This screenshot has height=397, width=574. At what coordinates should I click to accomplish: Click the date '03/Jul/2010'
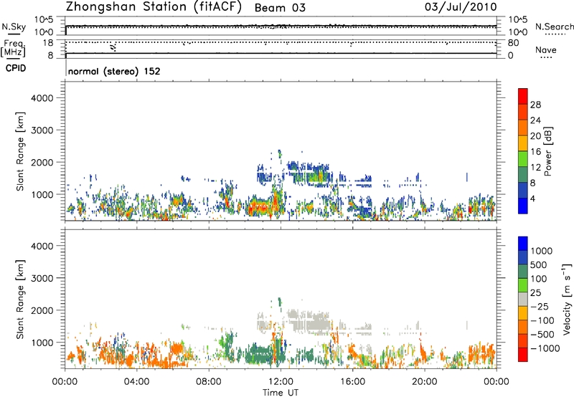(461, 7)
